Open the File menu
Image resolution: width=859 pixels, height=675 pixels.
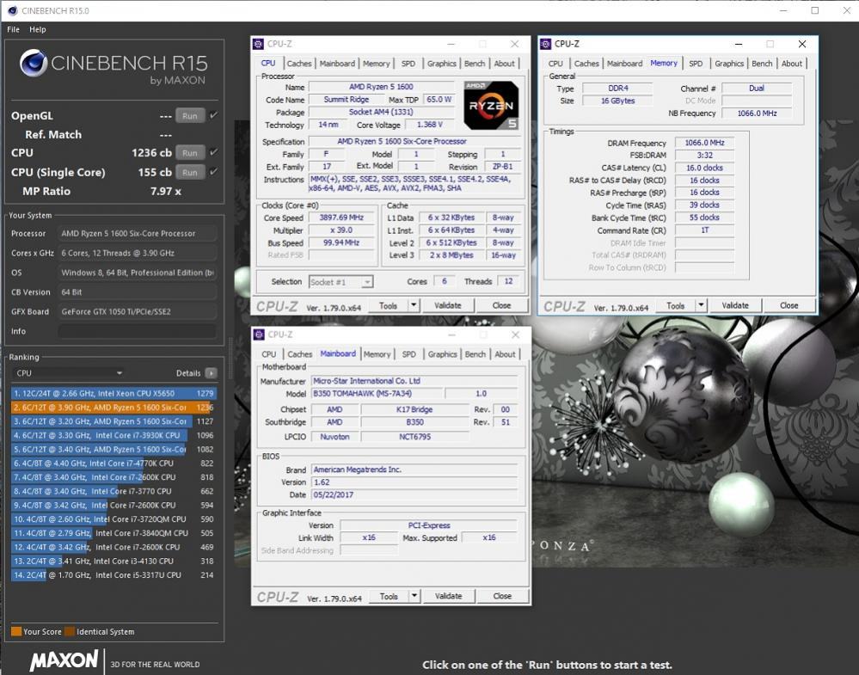13,29
